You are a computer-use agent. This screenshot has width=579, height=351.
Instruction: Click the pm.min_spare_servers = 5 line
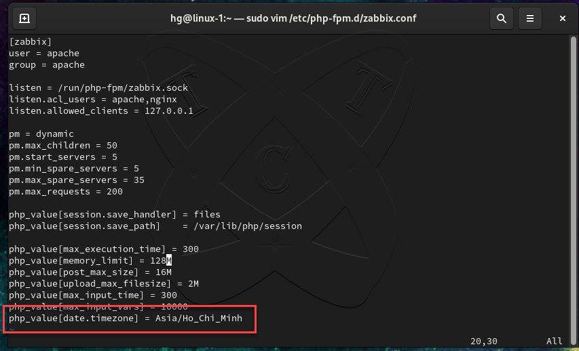click(74, 169)
